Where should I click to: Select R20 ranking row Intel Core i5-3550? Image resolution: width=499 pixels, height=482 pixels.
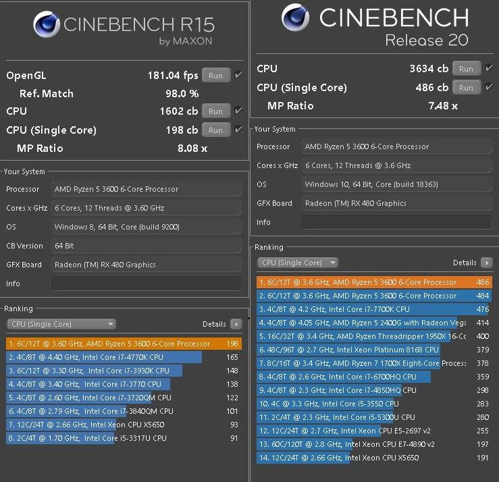(x=374, y=404)
